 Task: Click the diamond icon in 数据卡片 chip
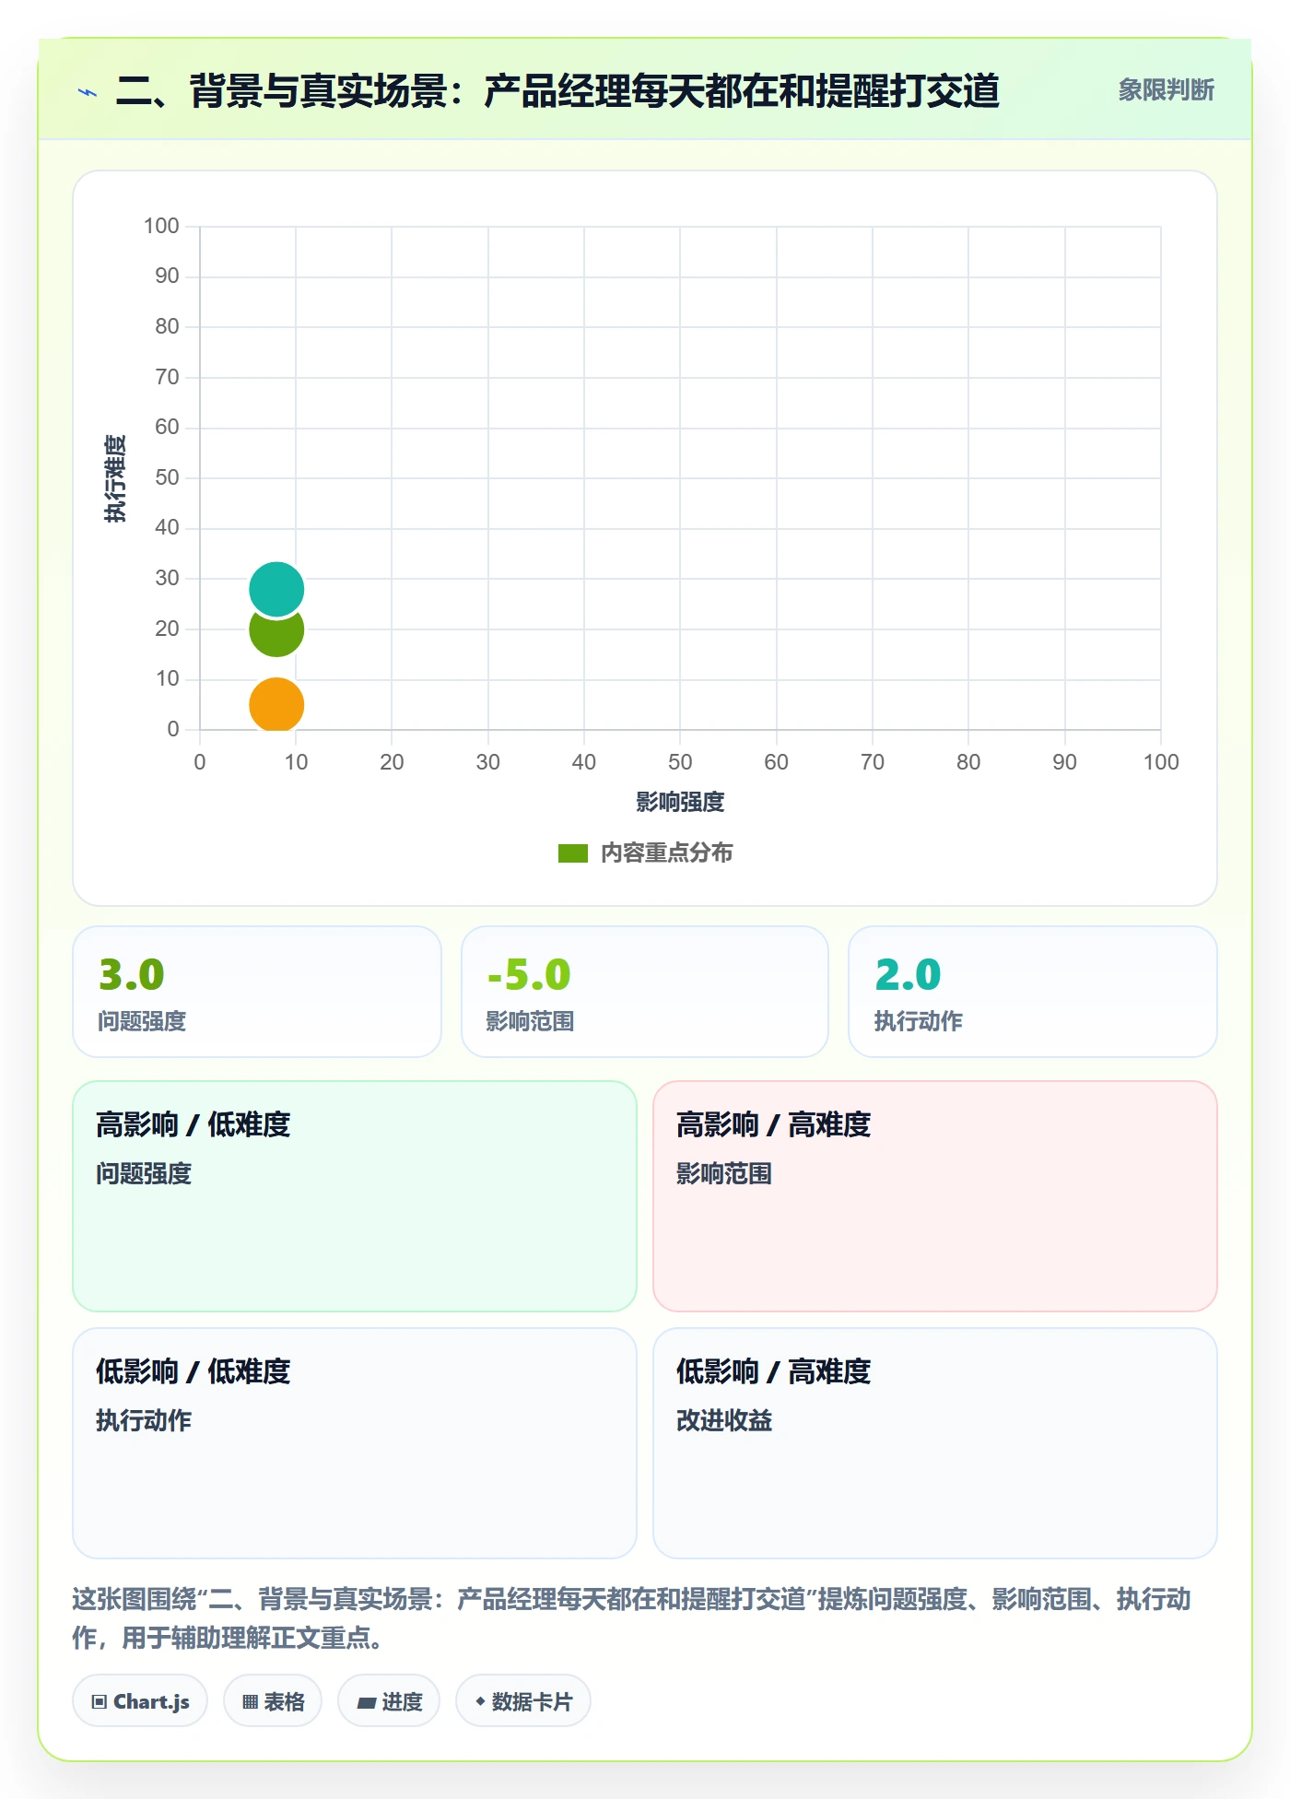point(480,1701)
